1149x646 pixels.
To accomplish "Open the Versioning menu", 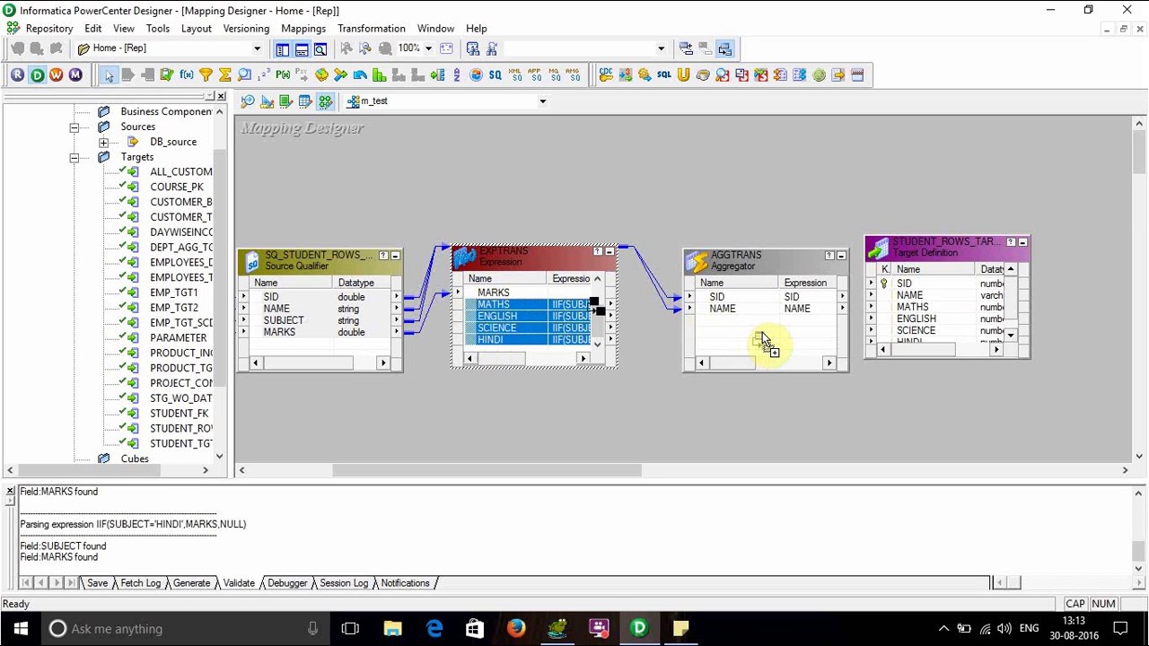I will click(x=246, y=29).
